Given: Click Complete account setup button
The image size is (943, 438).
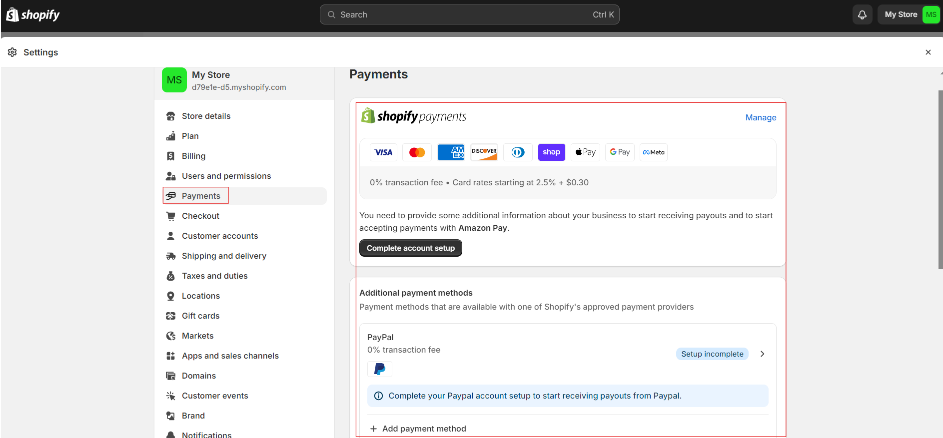Looking at the screenshot, I should [x=410, y=248].
